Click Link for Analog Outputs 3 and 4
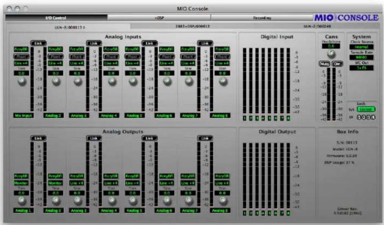 click(x=94, y=138)
